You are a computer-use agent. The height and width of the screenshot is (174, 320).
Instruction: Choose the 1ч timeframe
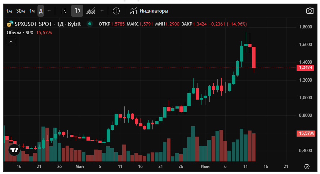[x=32, y=11]
